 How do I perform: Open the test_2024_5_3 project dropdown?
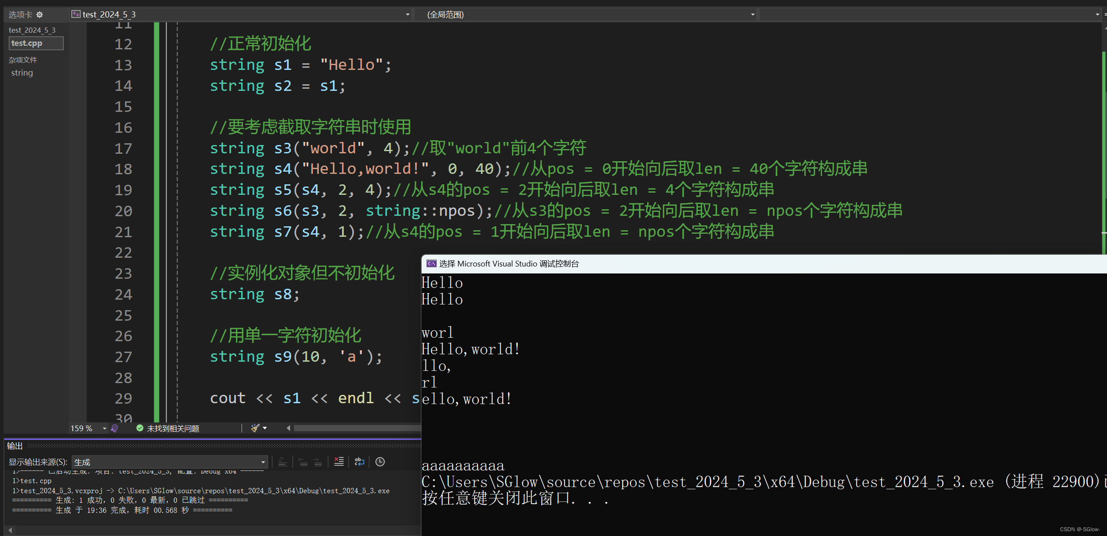point(407,14)
